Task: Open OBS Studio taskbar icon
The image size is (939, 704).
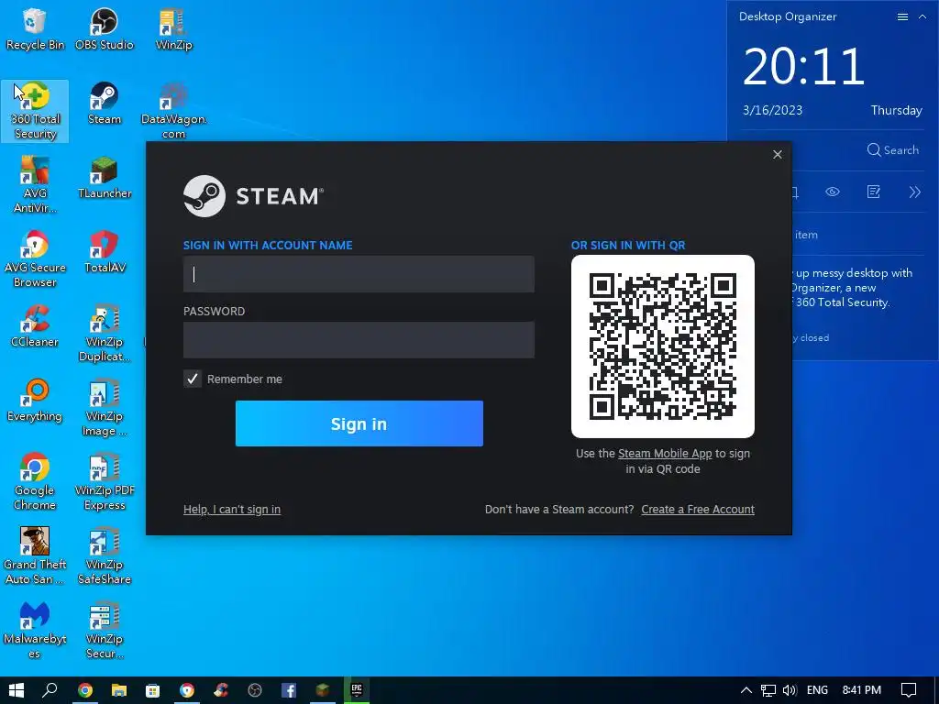Action: pos(255,690)
